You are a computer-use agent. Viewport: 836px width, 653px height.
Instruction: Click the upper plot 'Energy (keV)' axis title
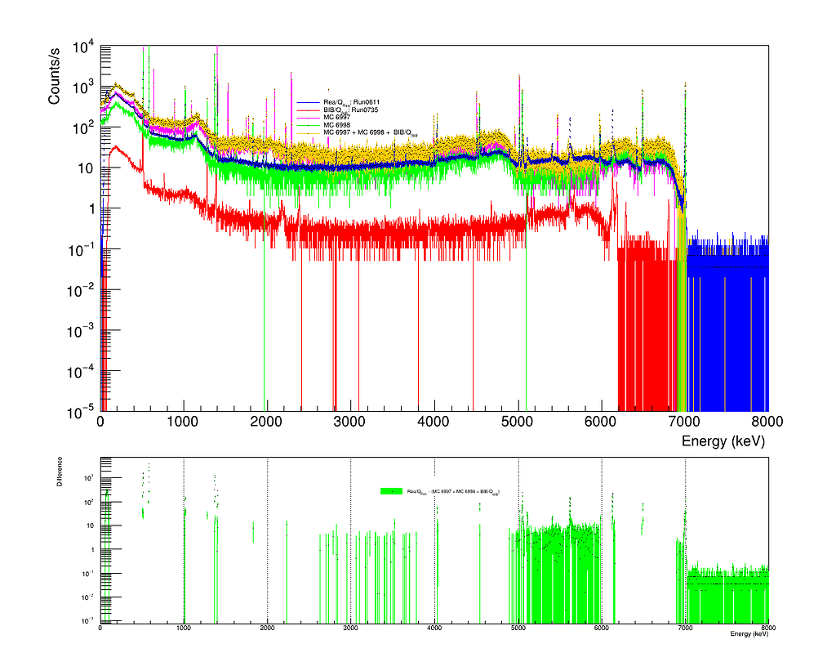(x=722, y=441)
